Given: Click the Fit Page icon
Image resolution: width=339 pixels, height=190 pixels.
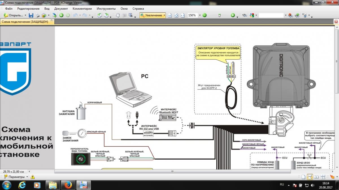Looking at the screenshot, I should point(176,15).
